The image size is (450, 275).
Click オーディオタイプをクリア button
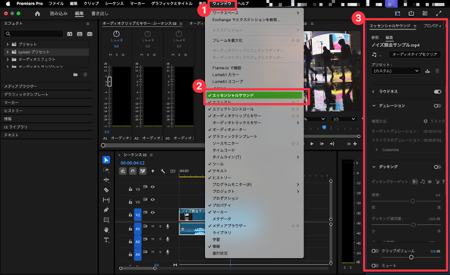tap(414, 55)
